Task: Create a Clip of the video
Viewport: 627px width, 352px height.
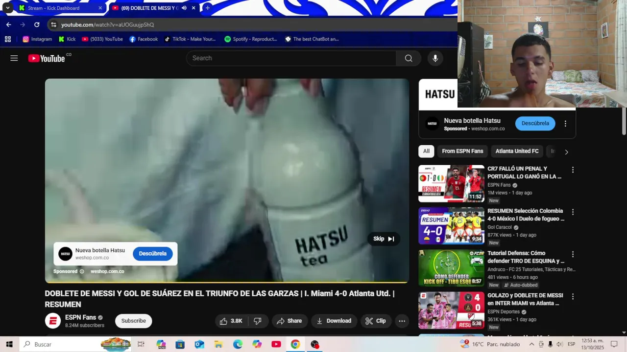Action: [x=376, y=321]
